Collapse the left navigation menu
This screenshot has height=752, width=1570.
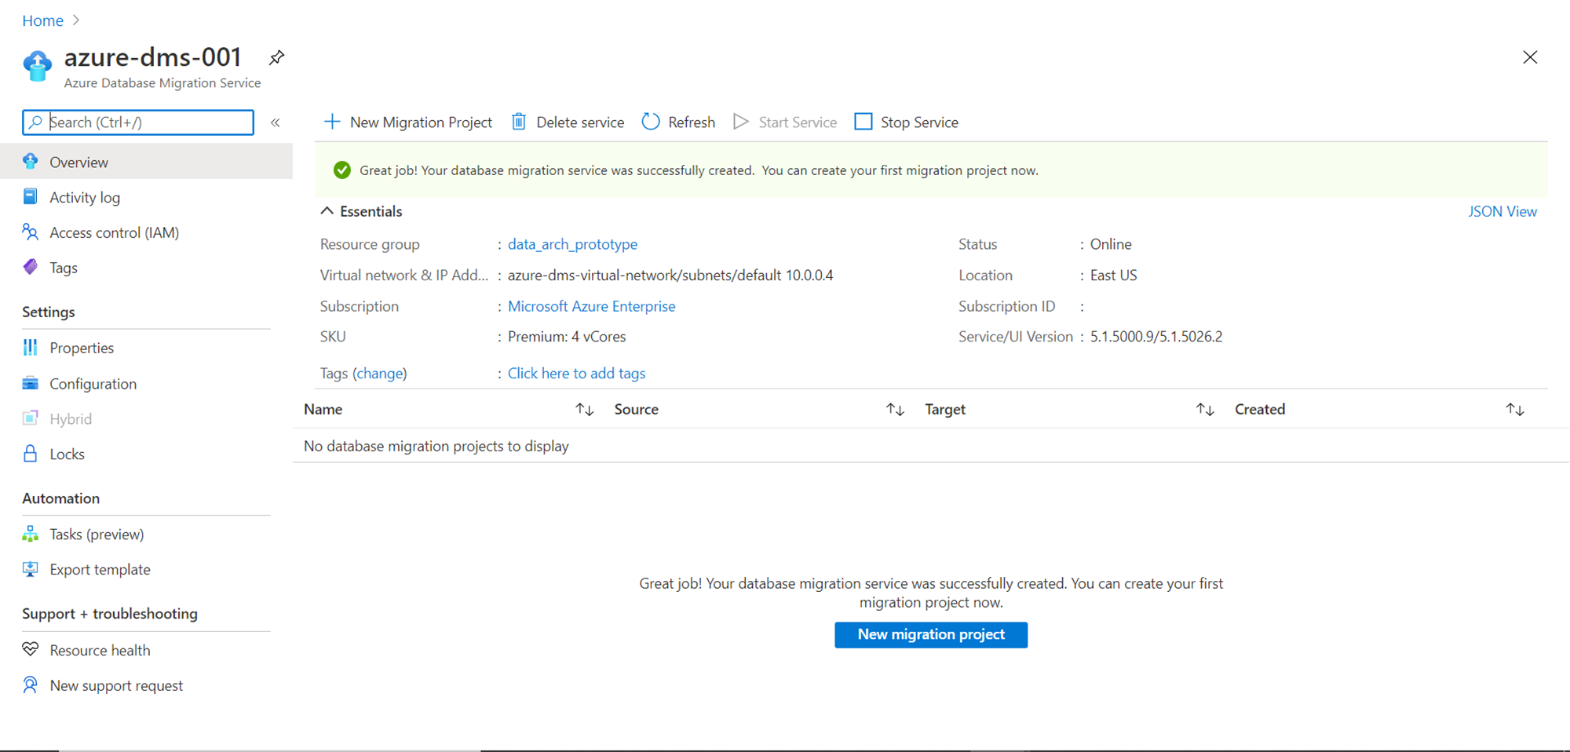click(x=276, y=122)
